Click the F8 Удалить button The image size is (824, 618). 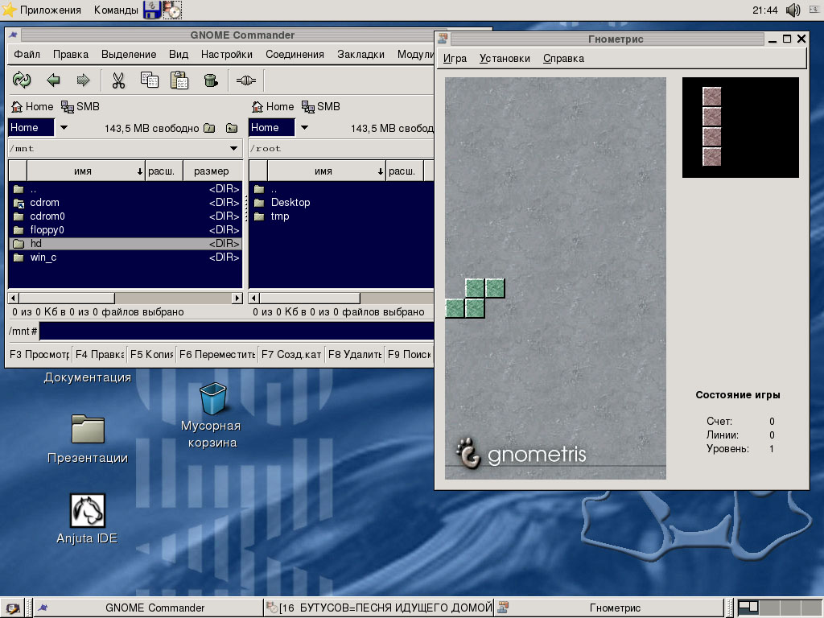[355, 354]
